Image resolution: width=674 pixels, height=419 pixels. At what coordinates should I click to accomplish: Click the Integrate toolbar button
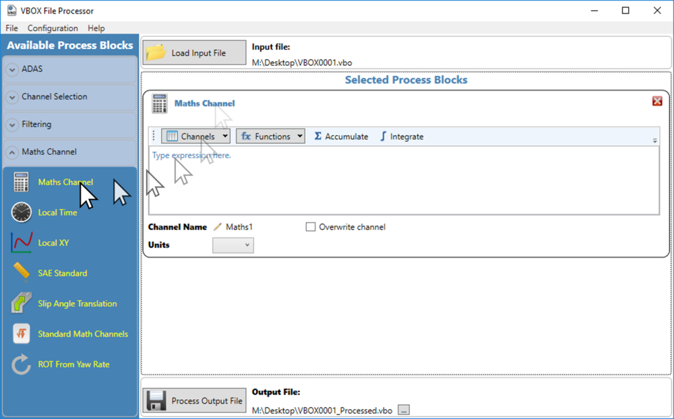pyautogui.click(x=402, y=137)
